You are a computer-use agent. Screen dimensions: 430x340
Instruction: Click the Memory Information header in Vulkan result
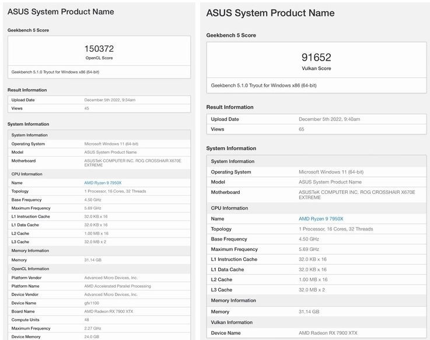(233, 300)
